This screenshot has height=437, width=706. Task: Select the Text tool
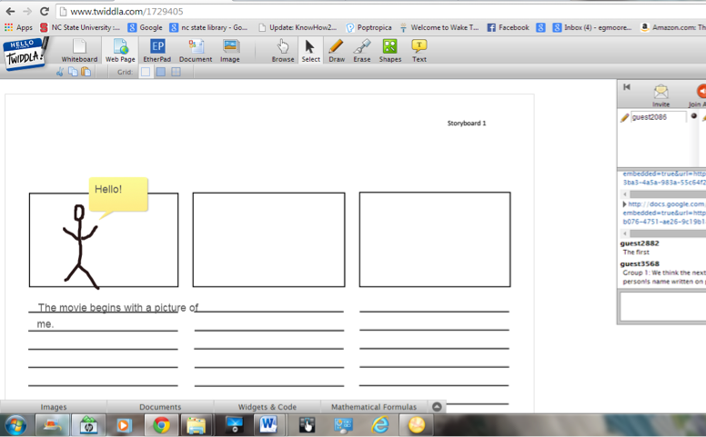click(419, 49)
